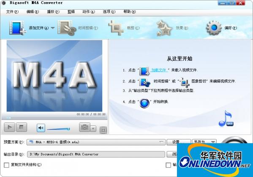Image resolution: width=253 pixels, height=177 pixels.
Task: Click the add file icon in step 1
Action: pyautogui.click(x=144, y=71)
